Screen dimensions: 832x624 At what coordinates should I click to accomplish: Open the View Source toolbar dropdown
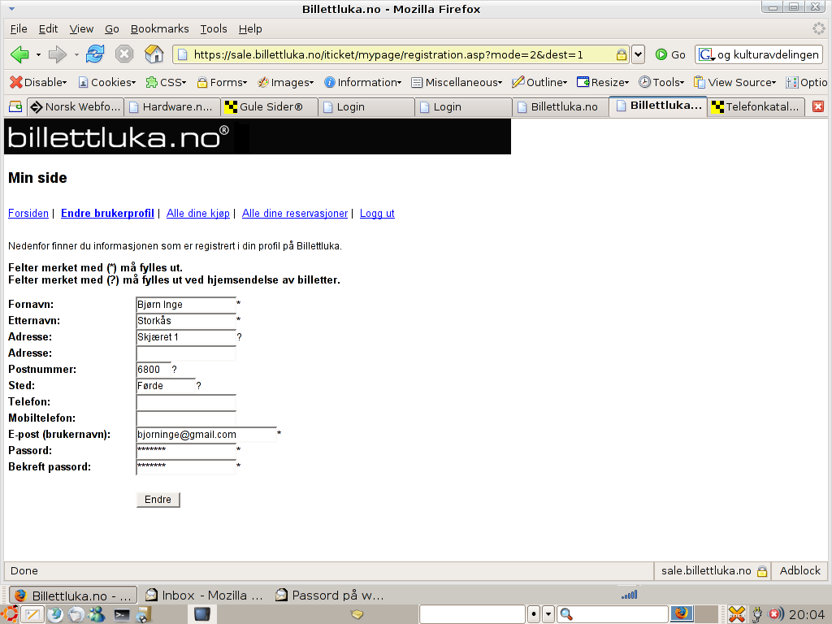click(x=734, y=82)
